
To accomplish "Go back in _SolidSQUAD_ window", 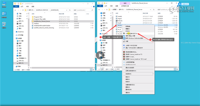I will click(x=15, y=10).
